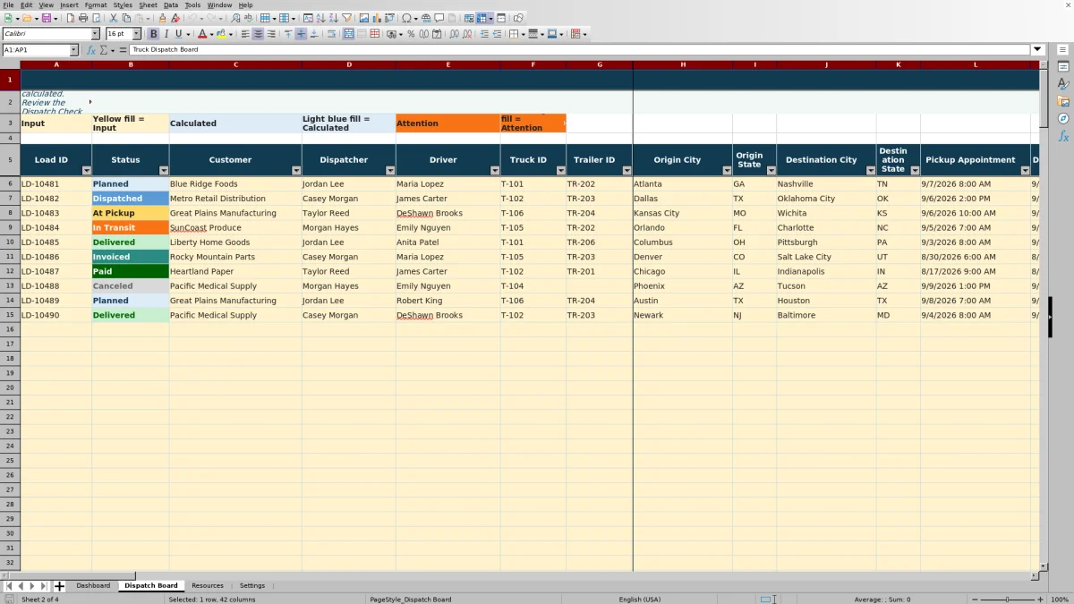Click the Freeze Rows and Columns icon

(x=482, y=18)
